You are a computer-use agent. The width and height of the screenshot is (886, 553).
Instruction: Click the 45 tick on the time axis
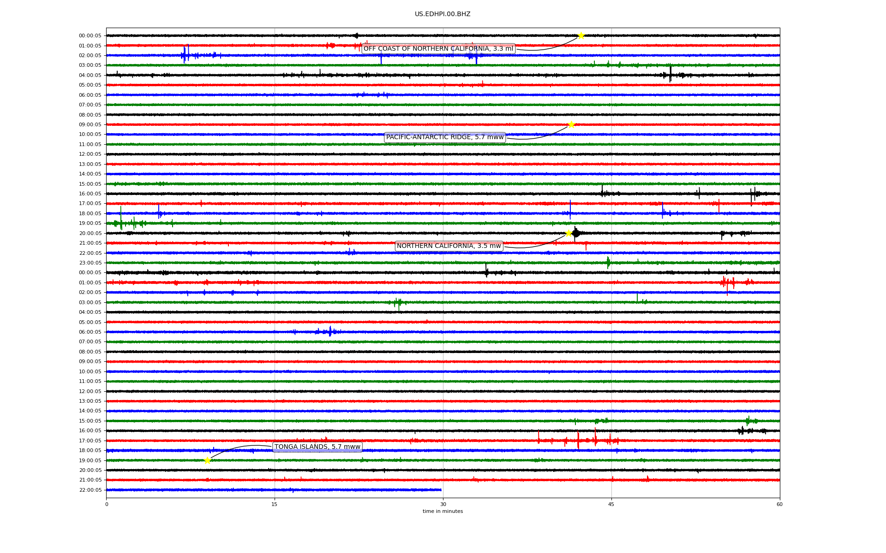click(x=611, y=504)
